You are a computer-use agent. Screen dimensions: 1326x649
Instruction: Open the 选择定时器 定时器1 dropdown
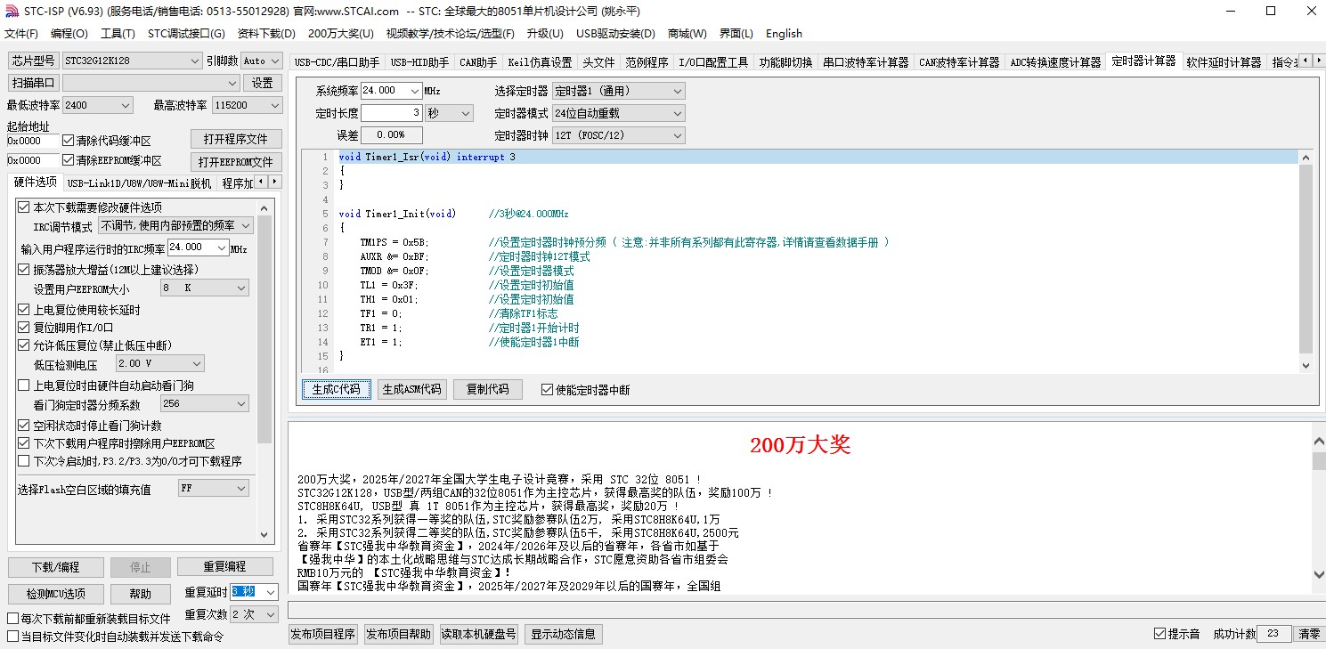click(x=618, y=91)
